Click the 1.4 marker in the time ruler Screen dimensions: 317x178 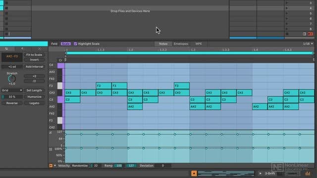pyautogui.click(x=256, y=50)
